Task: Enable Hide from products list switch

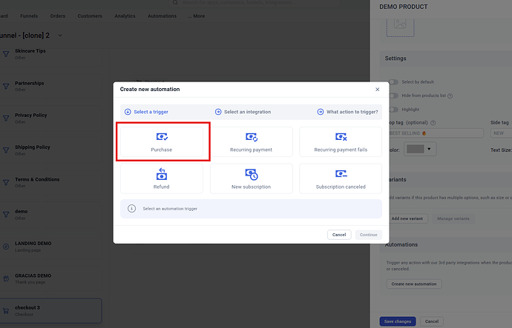Action: (393, 96)
